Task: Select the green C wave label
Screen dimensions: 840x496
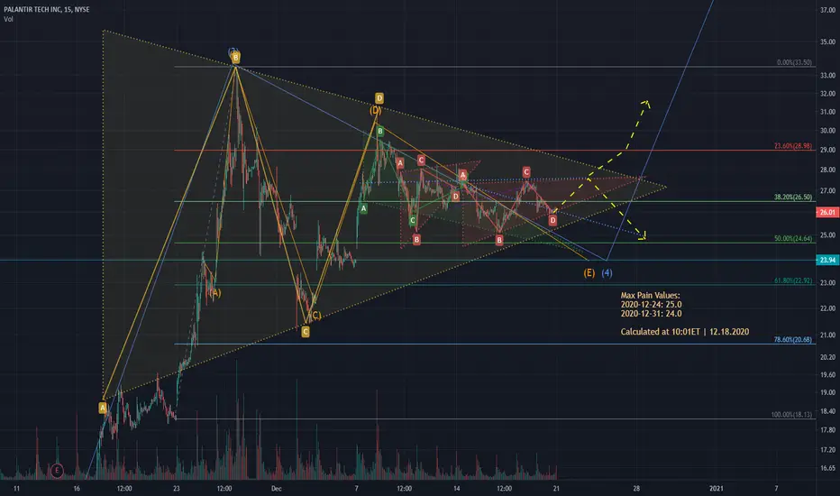Action: pos(413,220)
